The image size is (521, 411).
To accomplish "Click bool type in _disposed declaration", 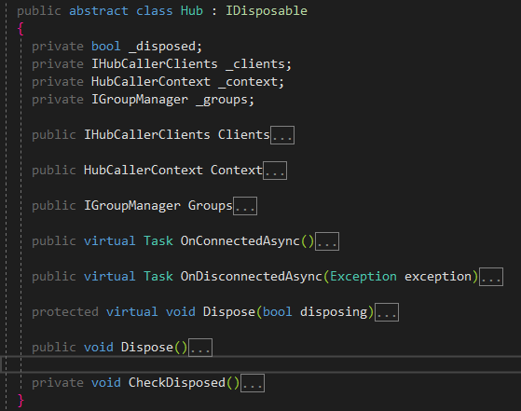I will [x=106, y=47].
